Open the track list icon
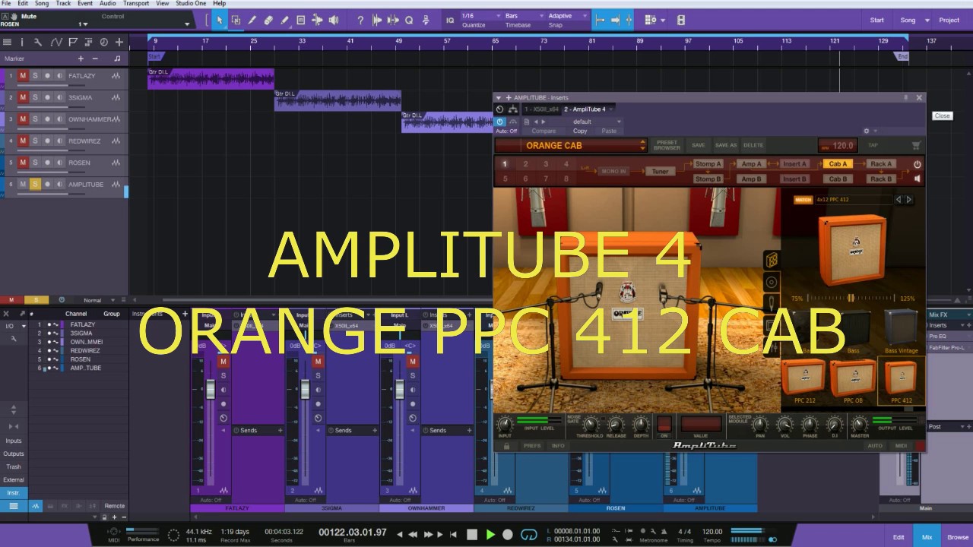This screenshot has height=547, width=973. 7,43
